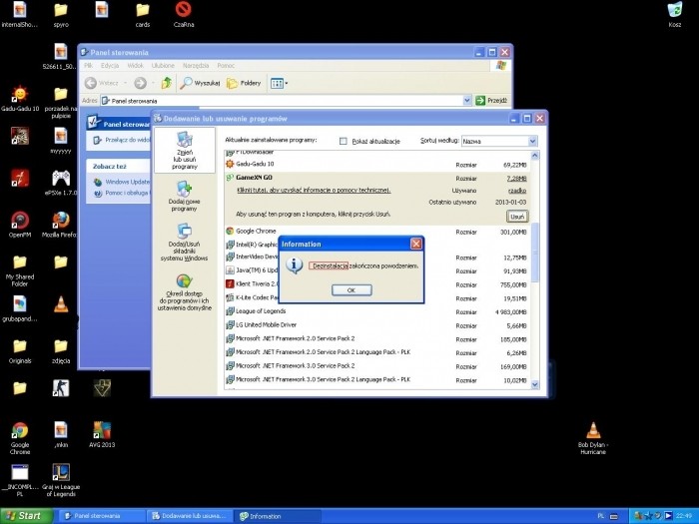The width and height of the screenshot is (699, 524).
Task: Open the Kosz recycle bin desktop icon
Action: coord(674,11)
